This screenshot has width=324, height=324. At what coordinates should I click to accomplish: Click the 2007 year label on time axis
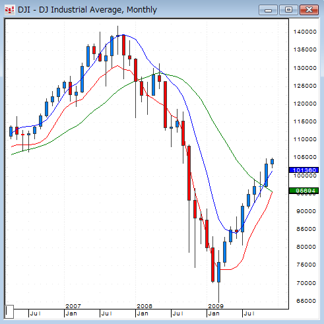click(x=73, y=306)
